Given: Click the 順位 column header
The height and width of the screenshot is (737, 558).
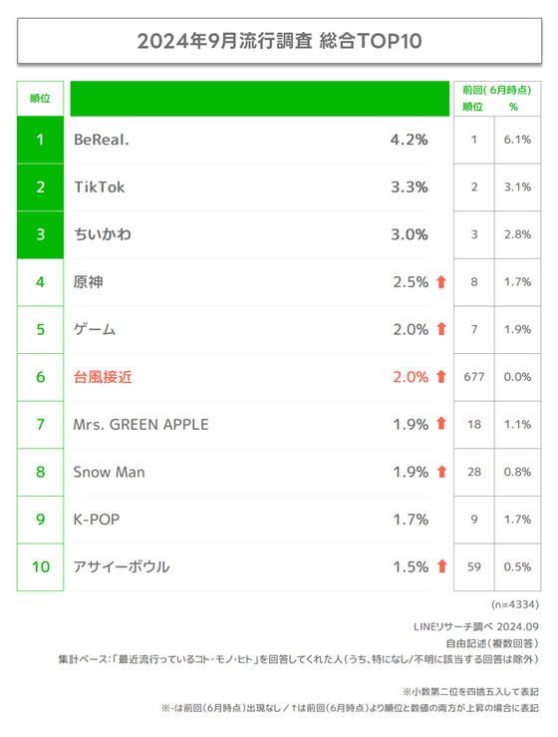Looking at the screenshot, I should [41, 99].
